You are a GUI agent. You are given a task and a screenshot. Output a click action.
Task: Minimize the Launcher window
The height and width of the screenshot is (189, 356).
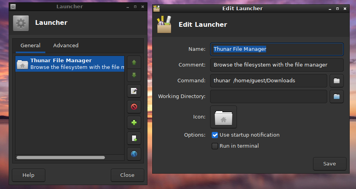click(x=128, y=7)
